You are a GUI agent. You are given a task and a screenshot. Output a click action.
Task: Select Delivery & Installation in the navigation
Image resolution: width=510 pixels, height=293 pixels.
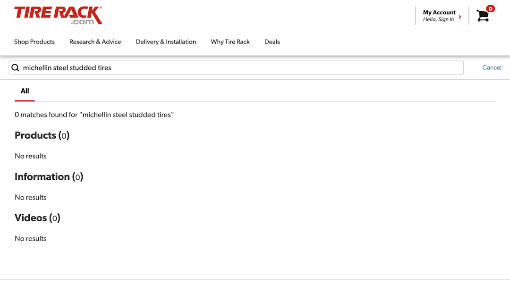coord(166,42)
